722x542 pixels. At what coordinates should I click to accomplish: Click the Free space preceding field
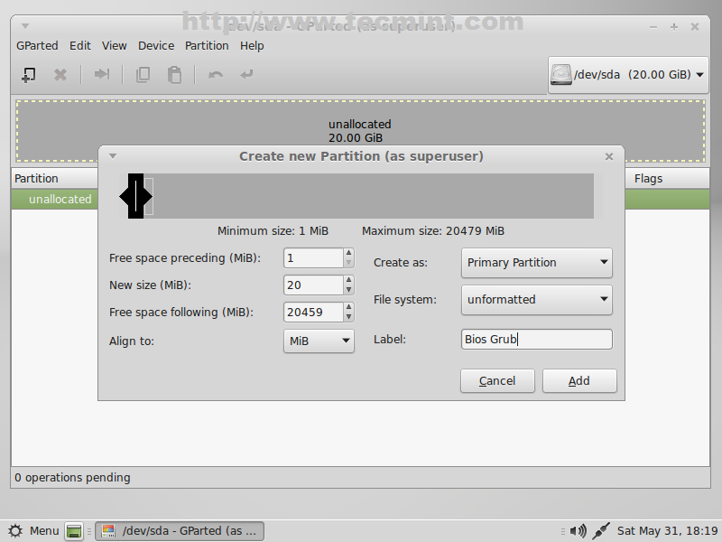coord(313,258)
